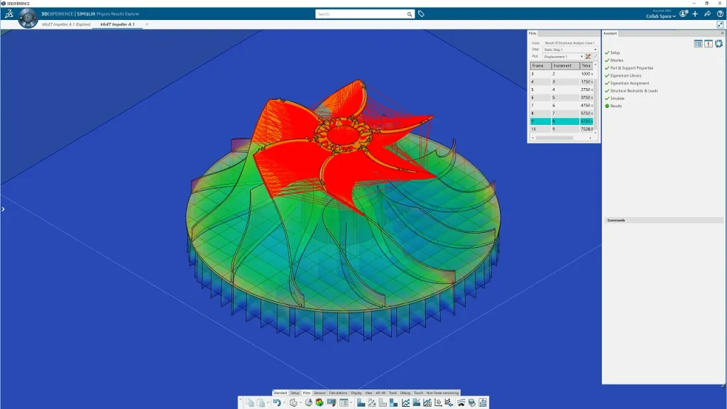The height and width of the screenshot is (409, 727).
Task: Click the Assistant alert exclamation icon
Action: click(708, 44)
